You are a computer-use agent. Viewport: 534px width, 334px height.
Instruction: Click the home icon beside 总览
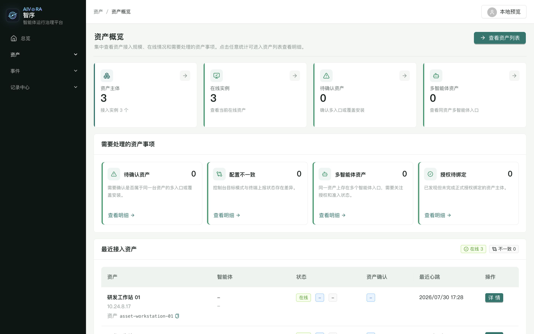[x=14, y=38]
